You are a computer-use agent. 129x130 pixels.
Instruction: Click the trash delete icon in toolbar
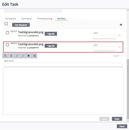(23, 56)
